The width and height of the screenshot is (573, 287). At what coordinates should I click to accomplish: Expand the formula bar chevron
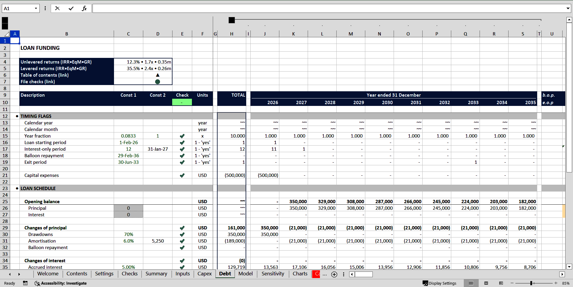[568, 8]
